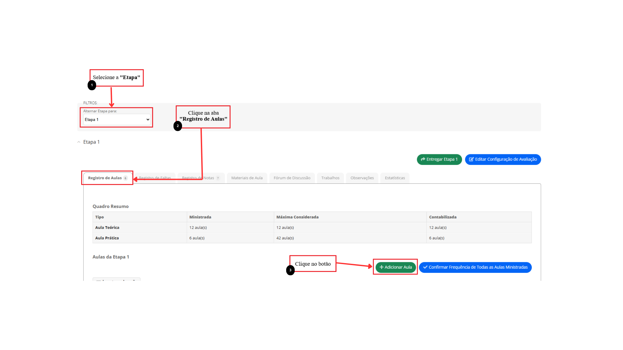The image size is (623, 350).
Task: Show the Observações tab
Action: coord(362,178)
